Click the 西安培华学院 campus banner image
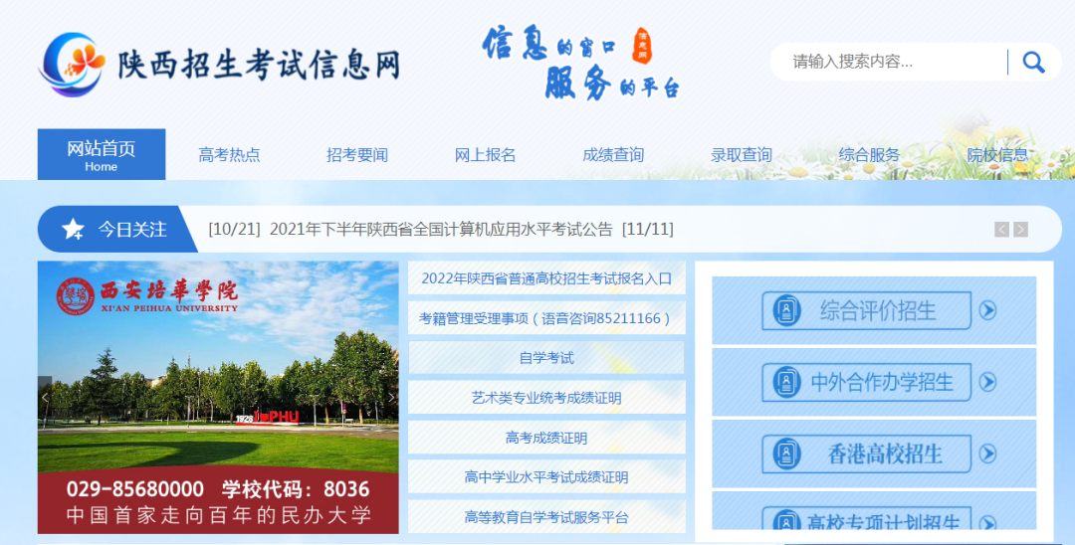 tap(218, 397)
